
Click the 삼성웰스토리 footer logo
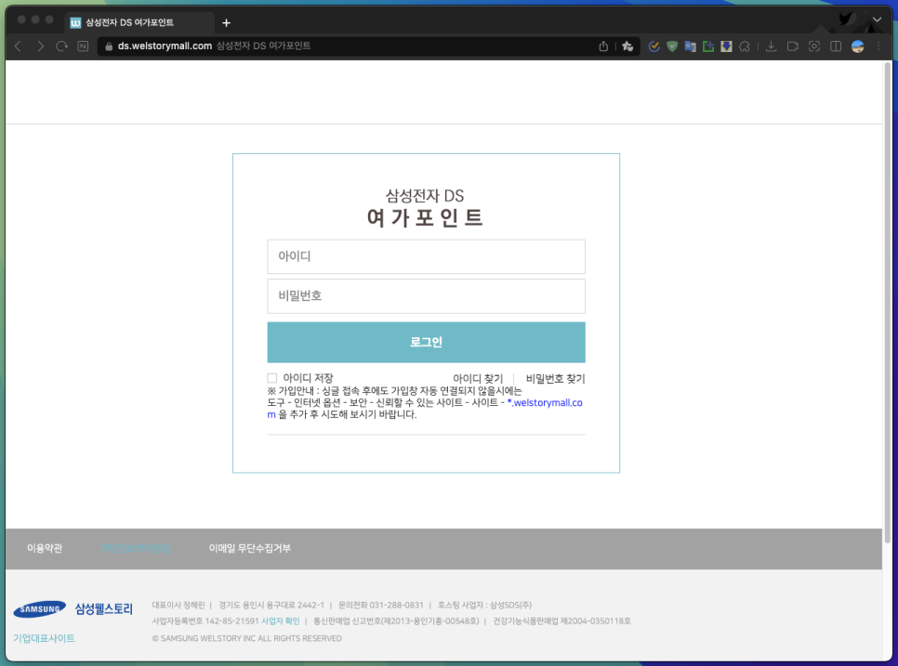click(104, 608)
